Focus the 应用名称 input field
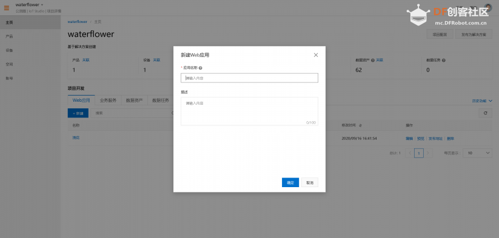This screenshot has width=499, height=238. click(x=249, y=78)
